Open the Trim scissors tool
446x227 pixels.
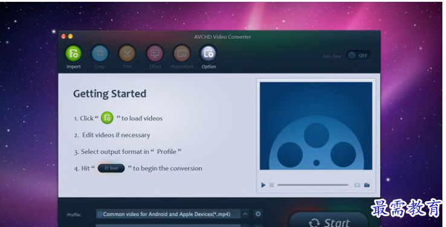coord(127,53)
